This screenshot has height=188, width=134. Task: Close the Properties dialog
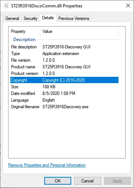coord(128,6)
